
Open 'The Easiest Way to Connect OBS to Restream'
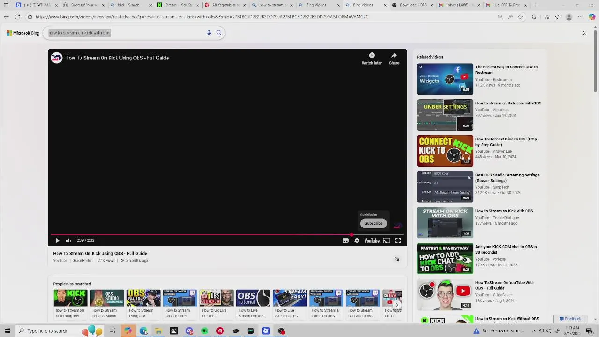(506, 70)
